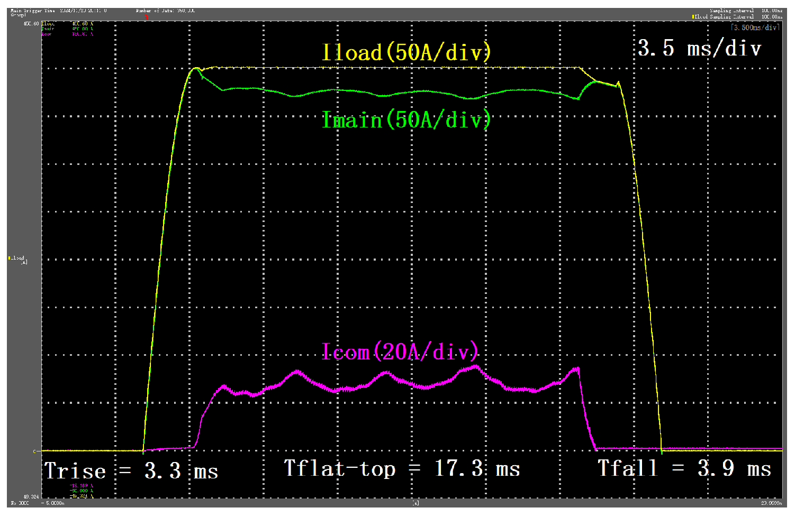795x517 pixels.
Task: Click the Group1 indicator top left
Action: click(x=17, y=15)
